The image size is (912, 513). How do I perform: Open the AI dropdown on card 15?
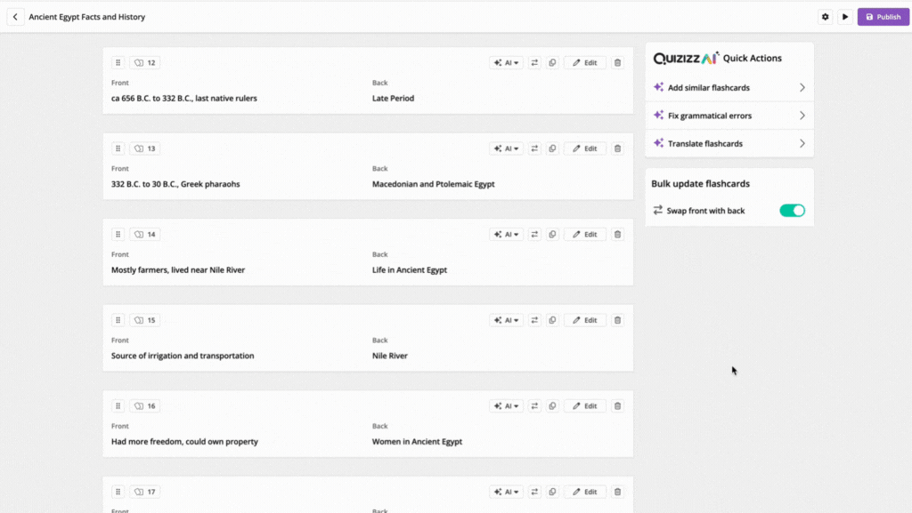(506, 320)
